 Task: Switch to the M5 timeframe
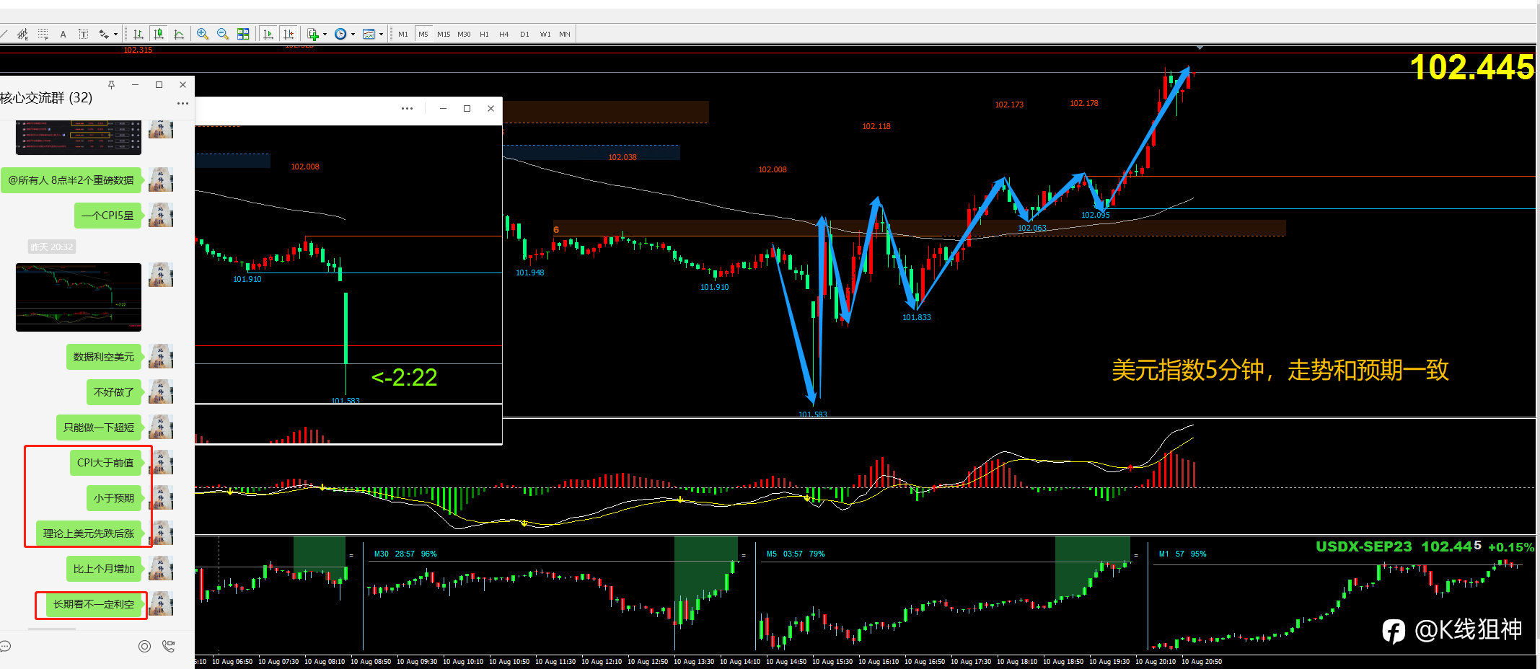coord(423,34)
